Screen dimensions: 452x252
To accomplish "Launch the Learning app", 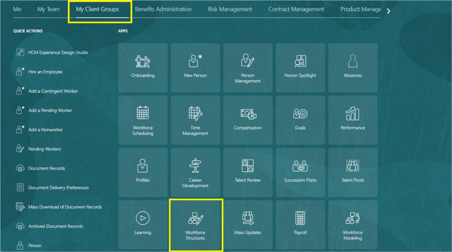I will 143,225.
